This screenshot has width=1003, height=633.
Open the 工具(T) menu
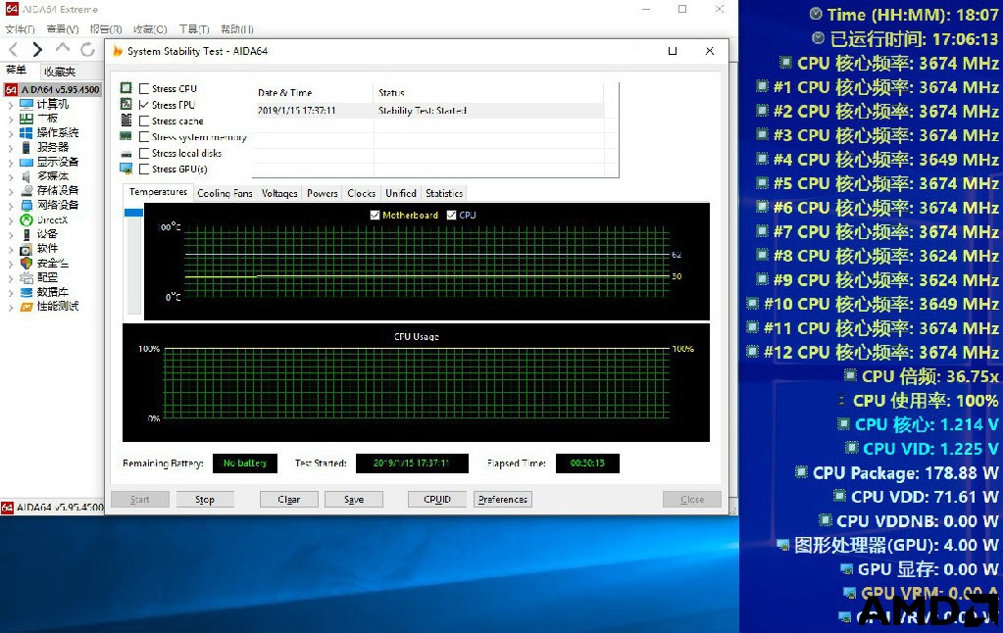(x=194, y=29)
